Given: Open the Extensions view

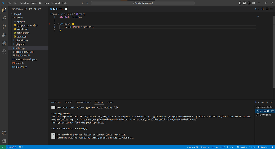Looking at the screenshot, I should tap(4, 43).
